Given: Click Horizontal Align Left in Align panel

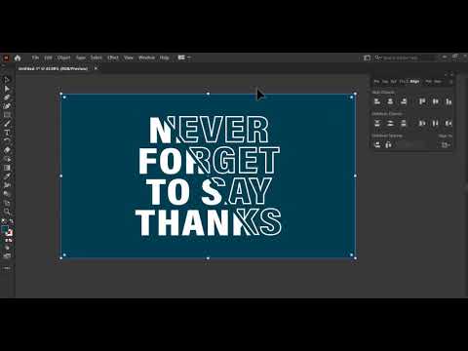Looking at the screenshot, I should (377, 101).
